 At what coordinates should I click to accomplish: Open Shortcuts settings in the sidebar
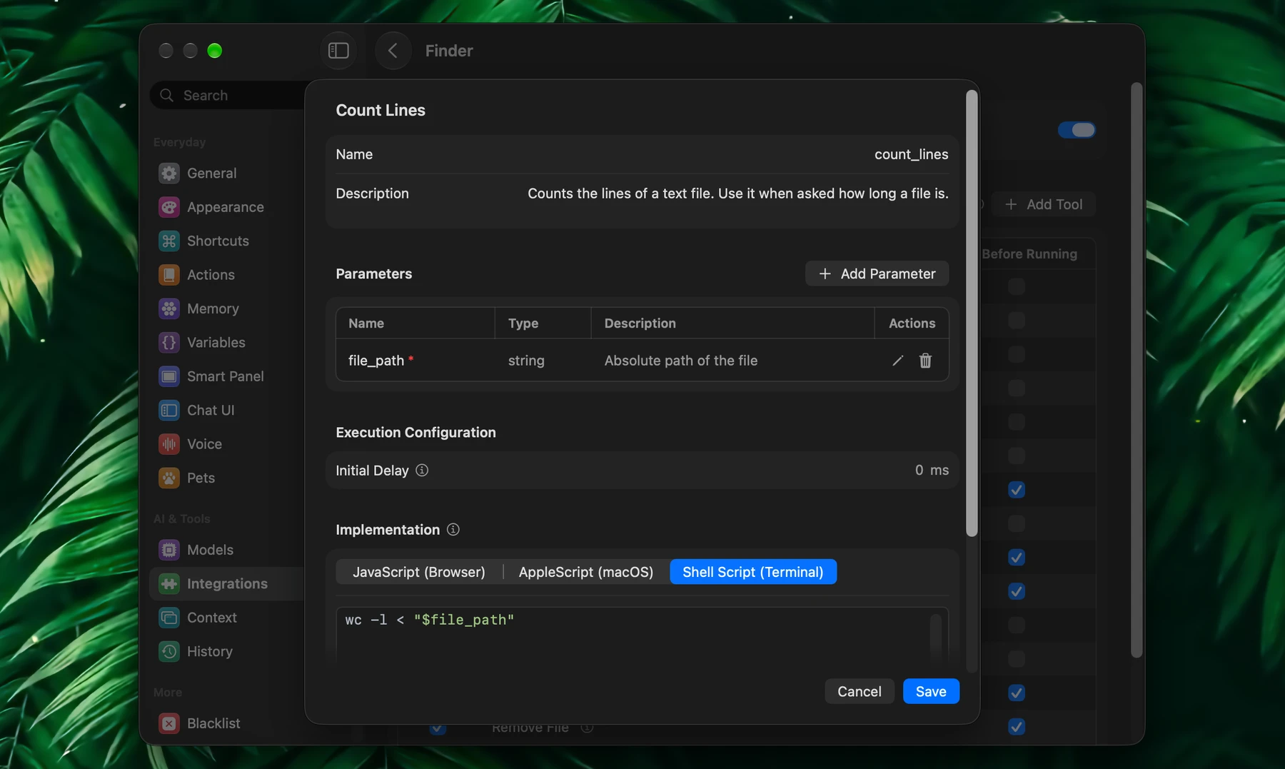coord(227,241)
